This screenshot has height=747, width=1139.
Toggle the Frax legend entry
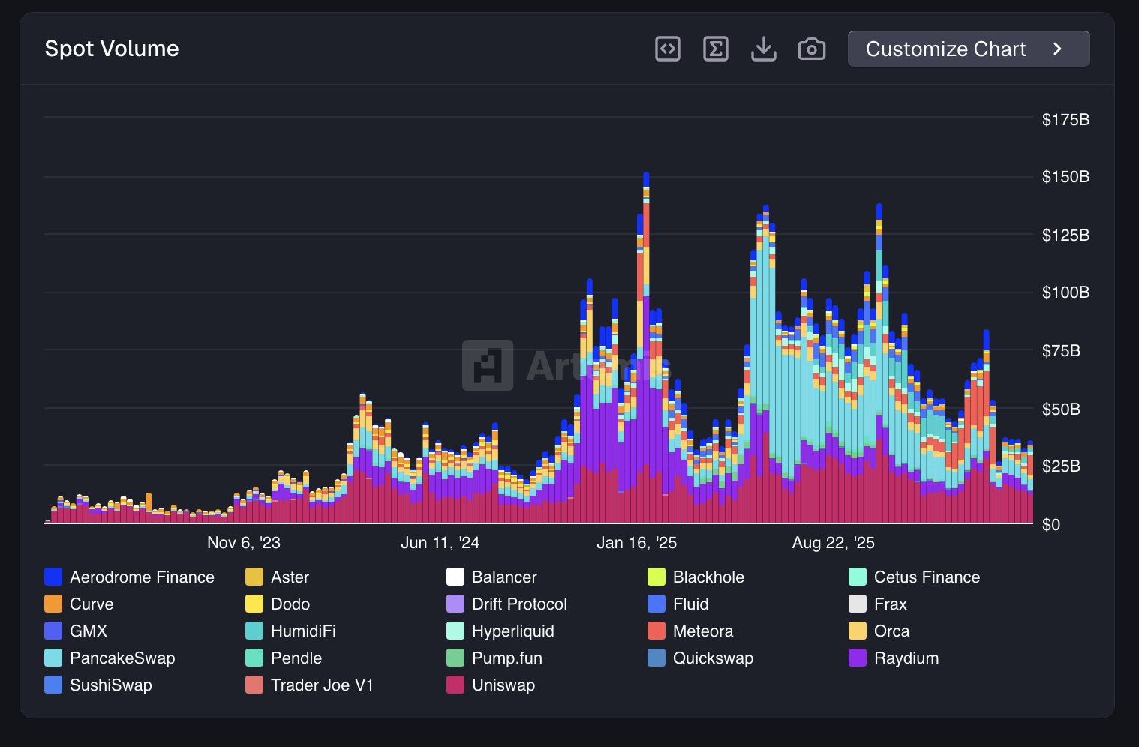point(878,604)
